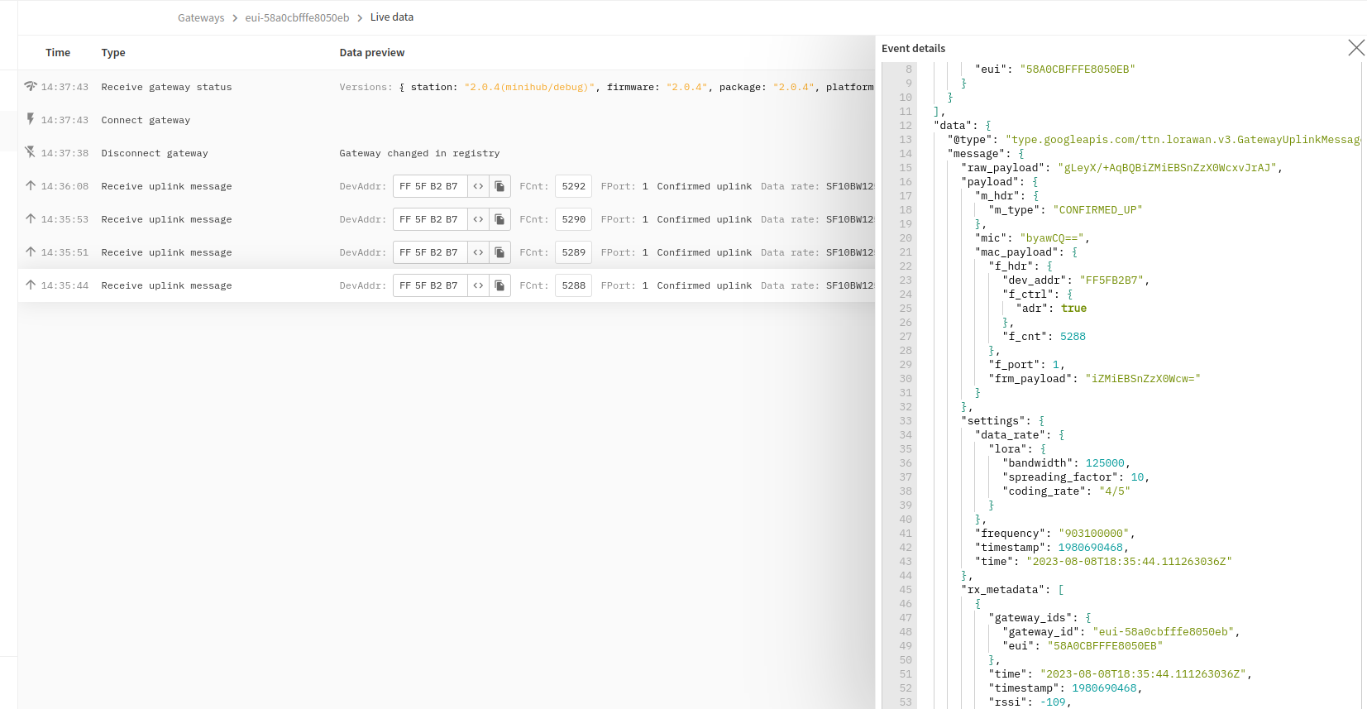Open eui-58a0cbfffe8050eb breadcrumb link
Screen dimensions: 1367x709
pos(297,17)
